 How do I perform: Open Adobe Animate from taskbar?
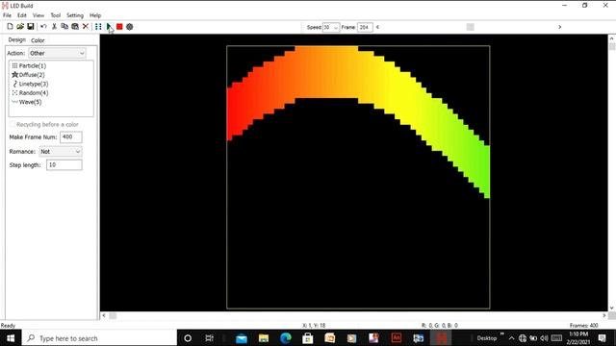tap(397, 338)
